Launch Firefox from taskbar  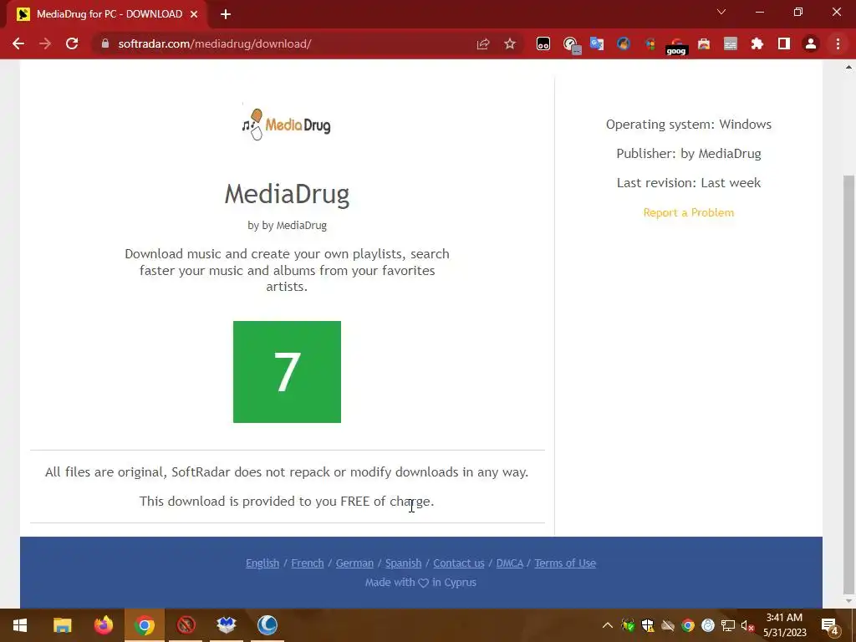(x=103, y=625)
